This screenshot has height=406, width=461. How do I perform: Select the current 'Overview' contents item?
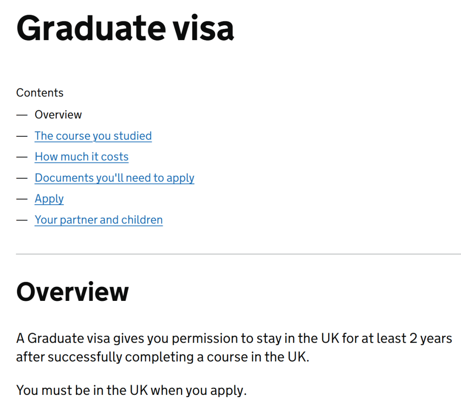pyautogui.click(x=58, y=115)
